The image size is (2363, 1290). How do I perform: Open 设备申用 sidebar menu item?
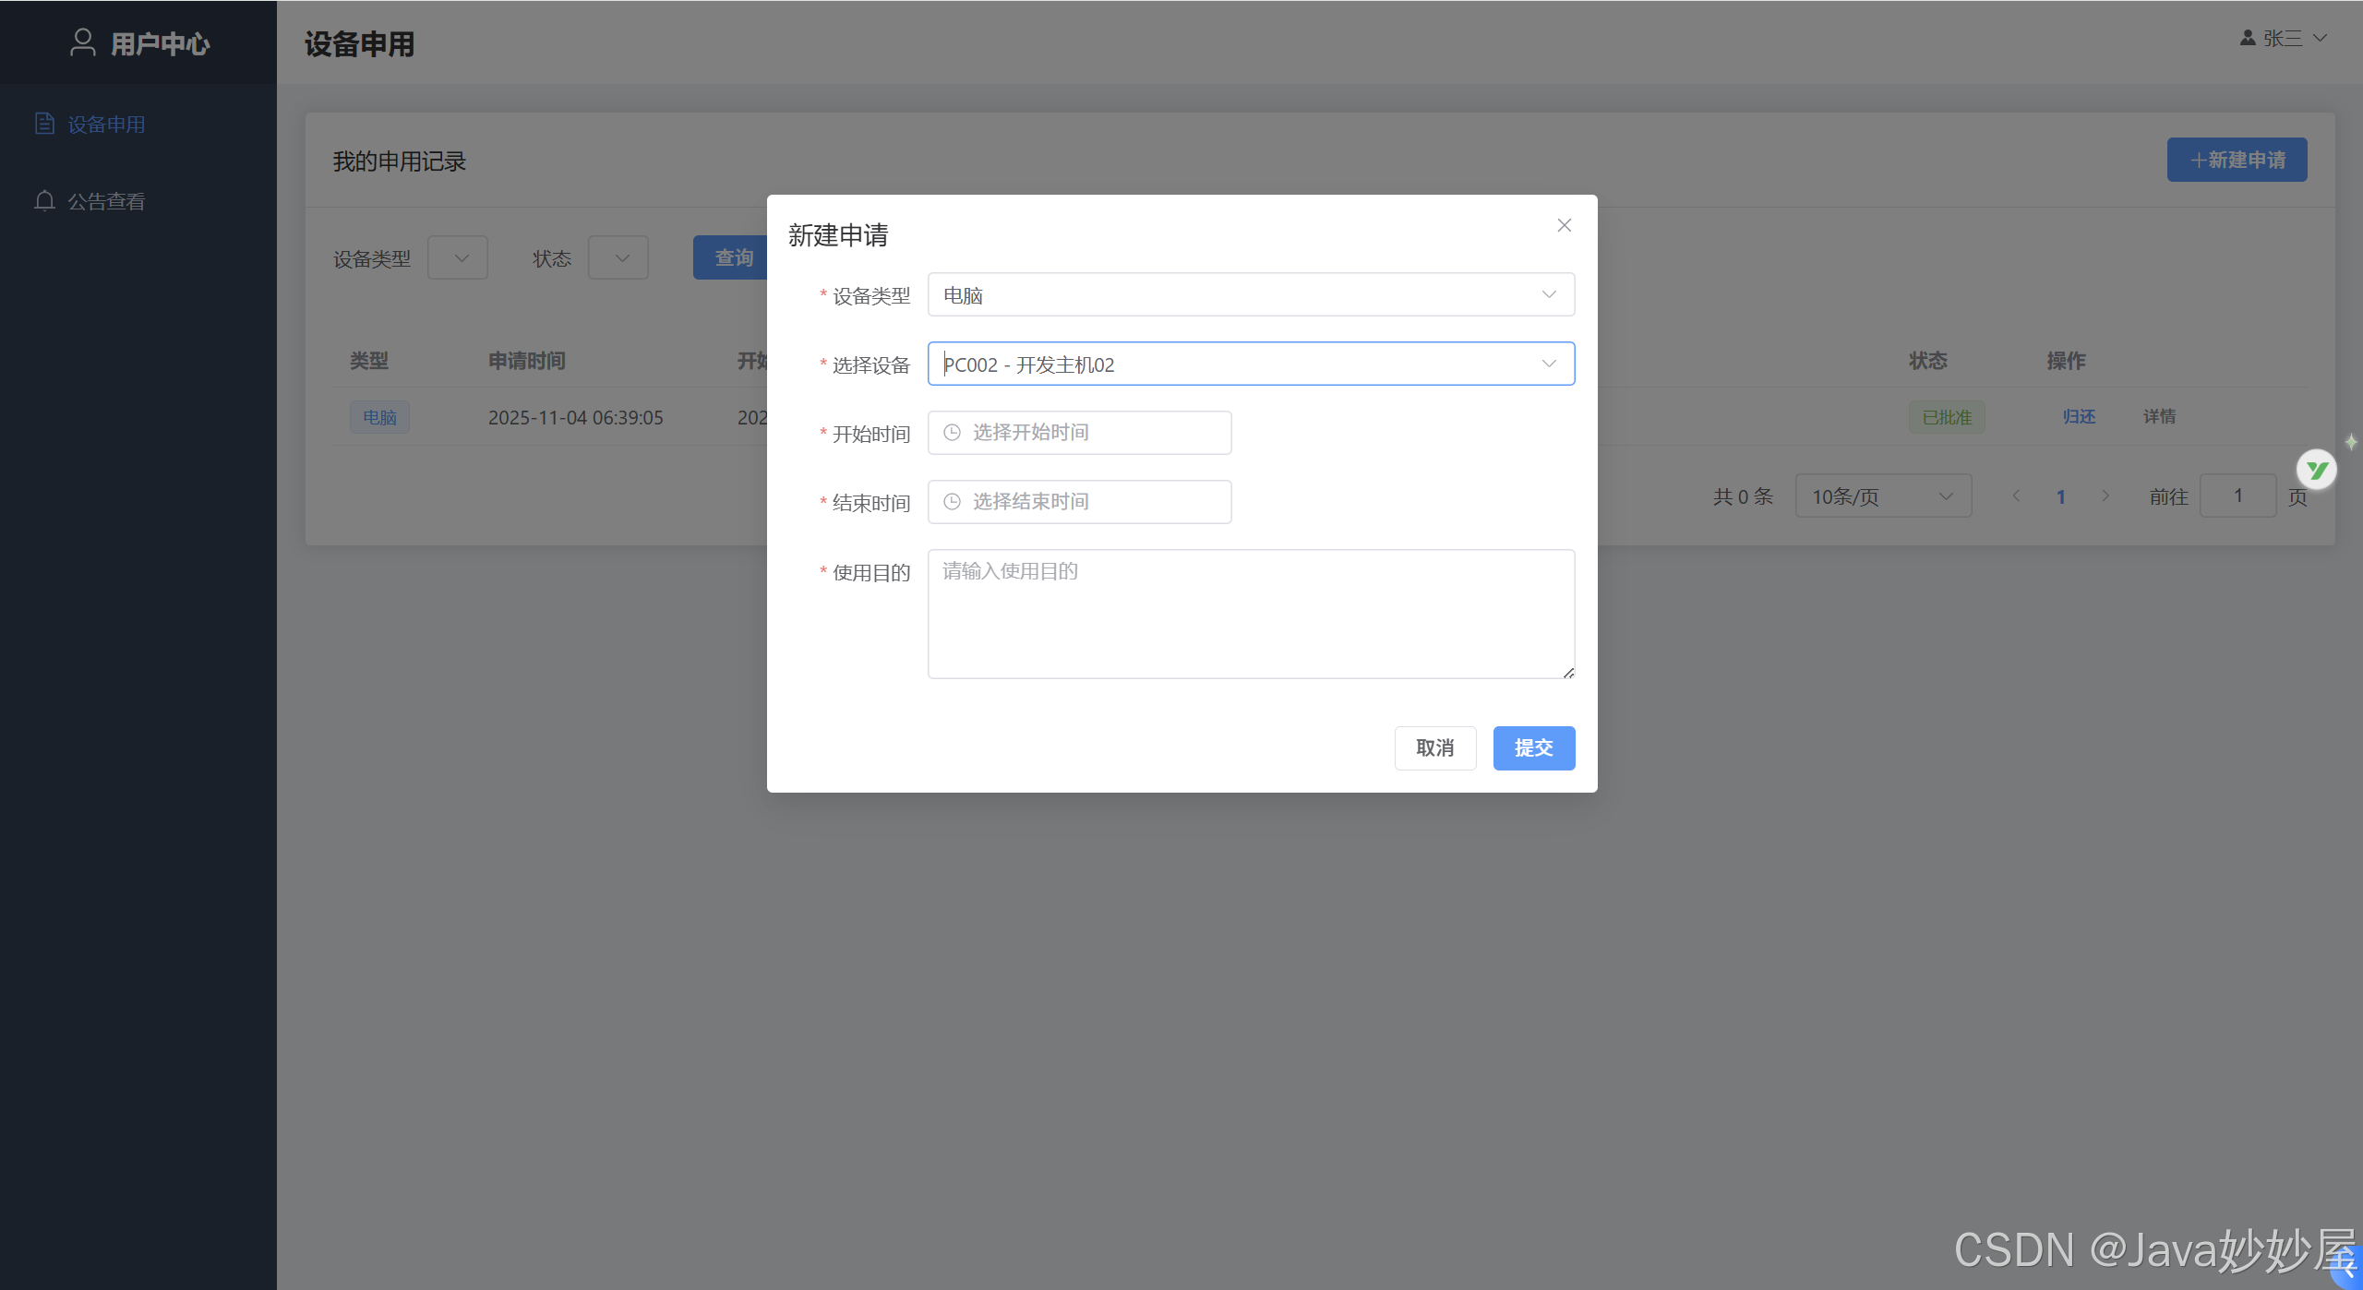138,125
